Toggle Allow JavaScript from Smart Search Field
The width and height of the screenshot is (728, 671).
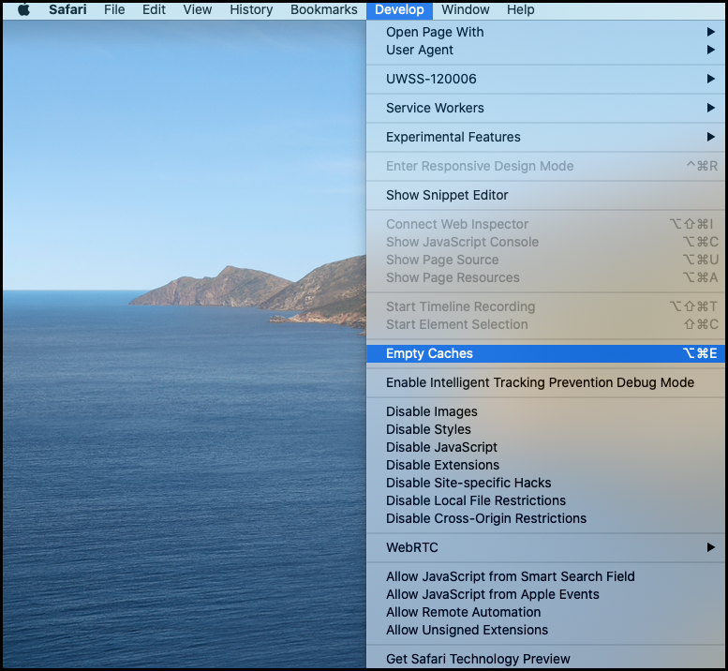[x=547, y=576]
